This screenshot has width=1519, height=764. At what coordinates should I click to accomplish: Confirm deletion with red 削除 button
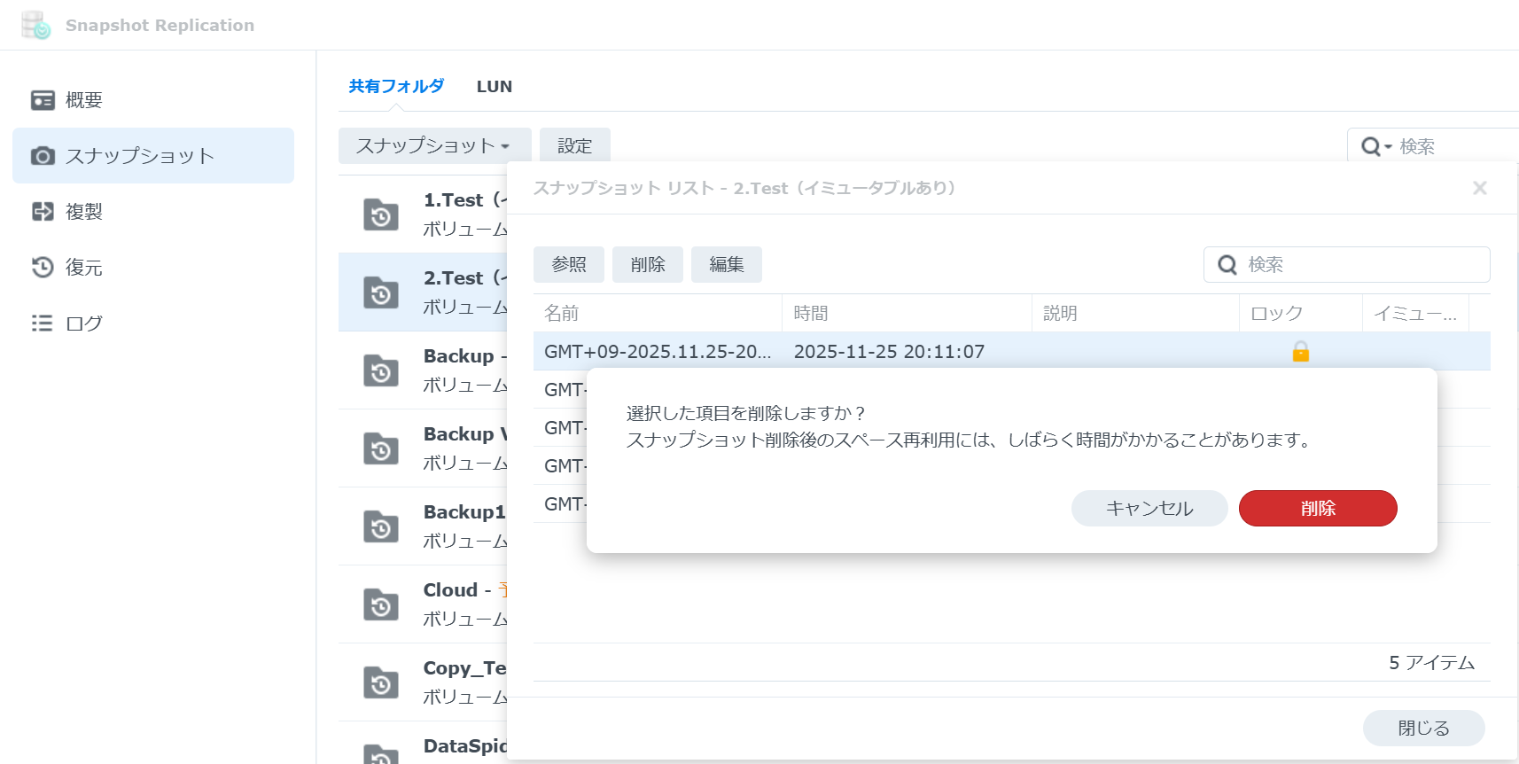click(1317, 509)
